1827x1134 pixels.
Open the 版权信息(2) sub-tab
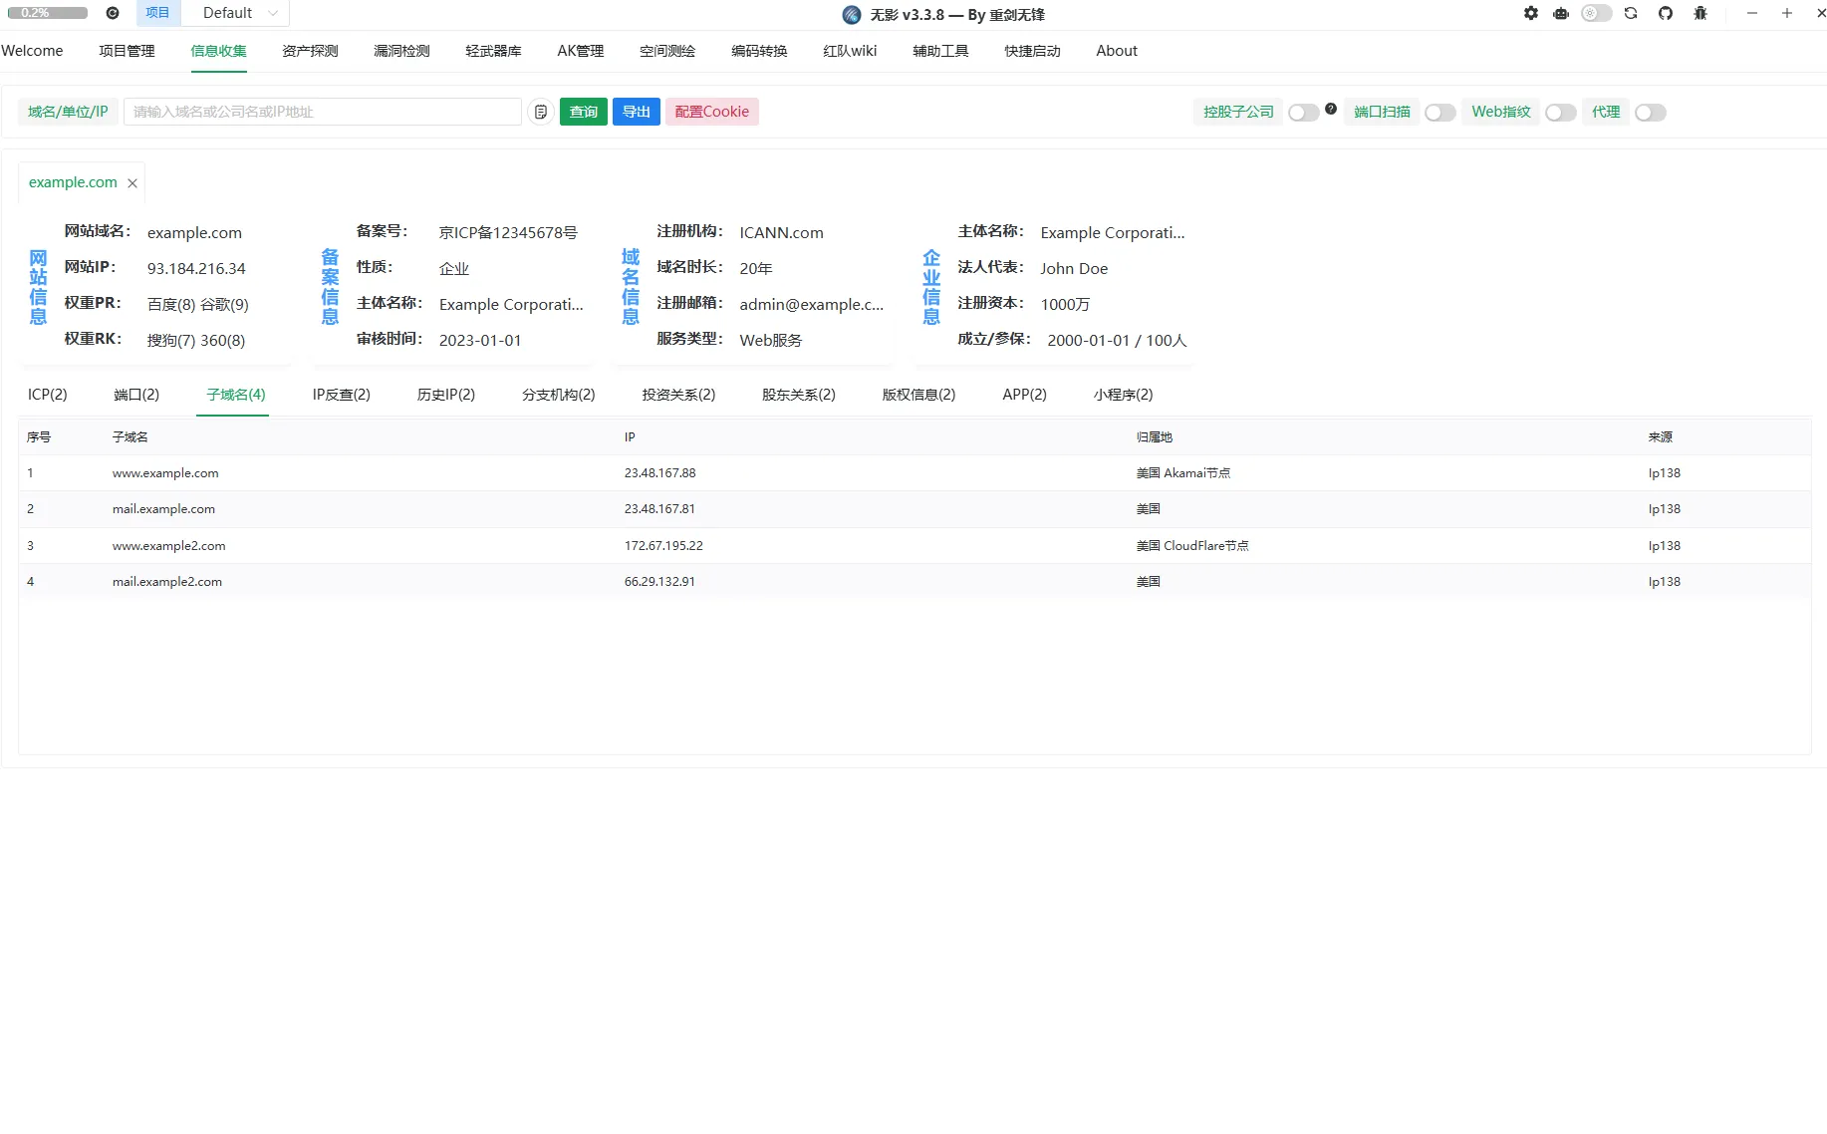point(919,395)
